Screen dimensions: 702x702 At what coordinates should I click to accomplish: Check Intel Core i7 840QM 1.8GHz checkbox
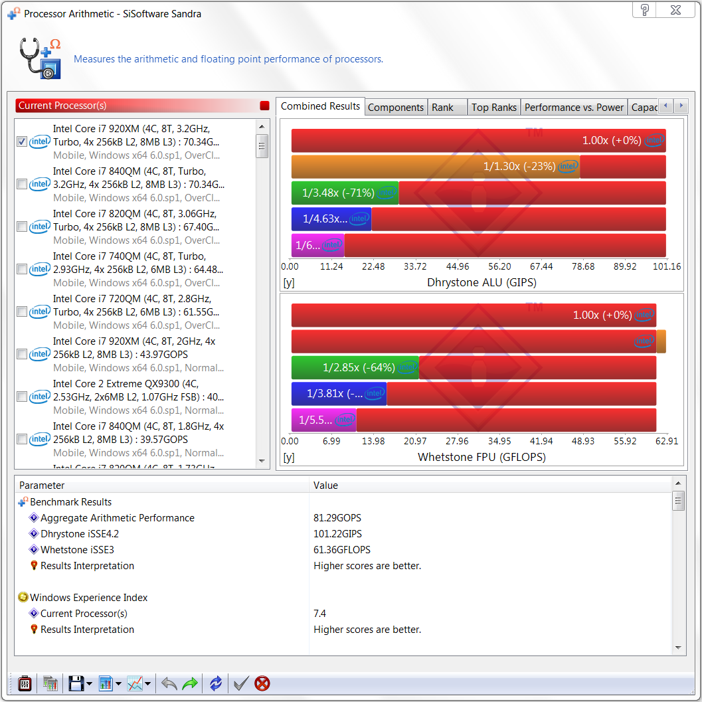pos(21,439)
